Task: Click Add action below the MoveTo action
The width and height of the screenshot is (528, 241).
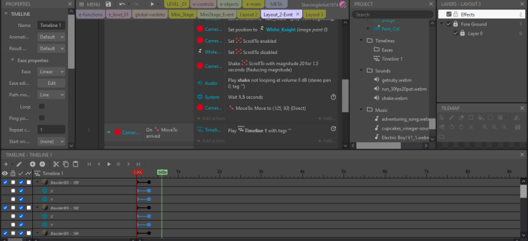Action: tap(211, 119)
